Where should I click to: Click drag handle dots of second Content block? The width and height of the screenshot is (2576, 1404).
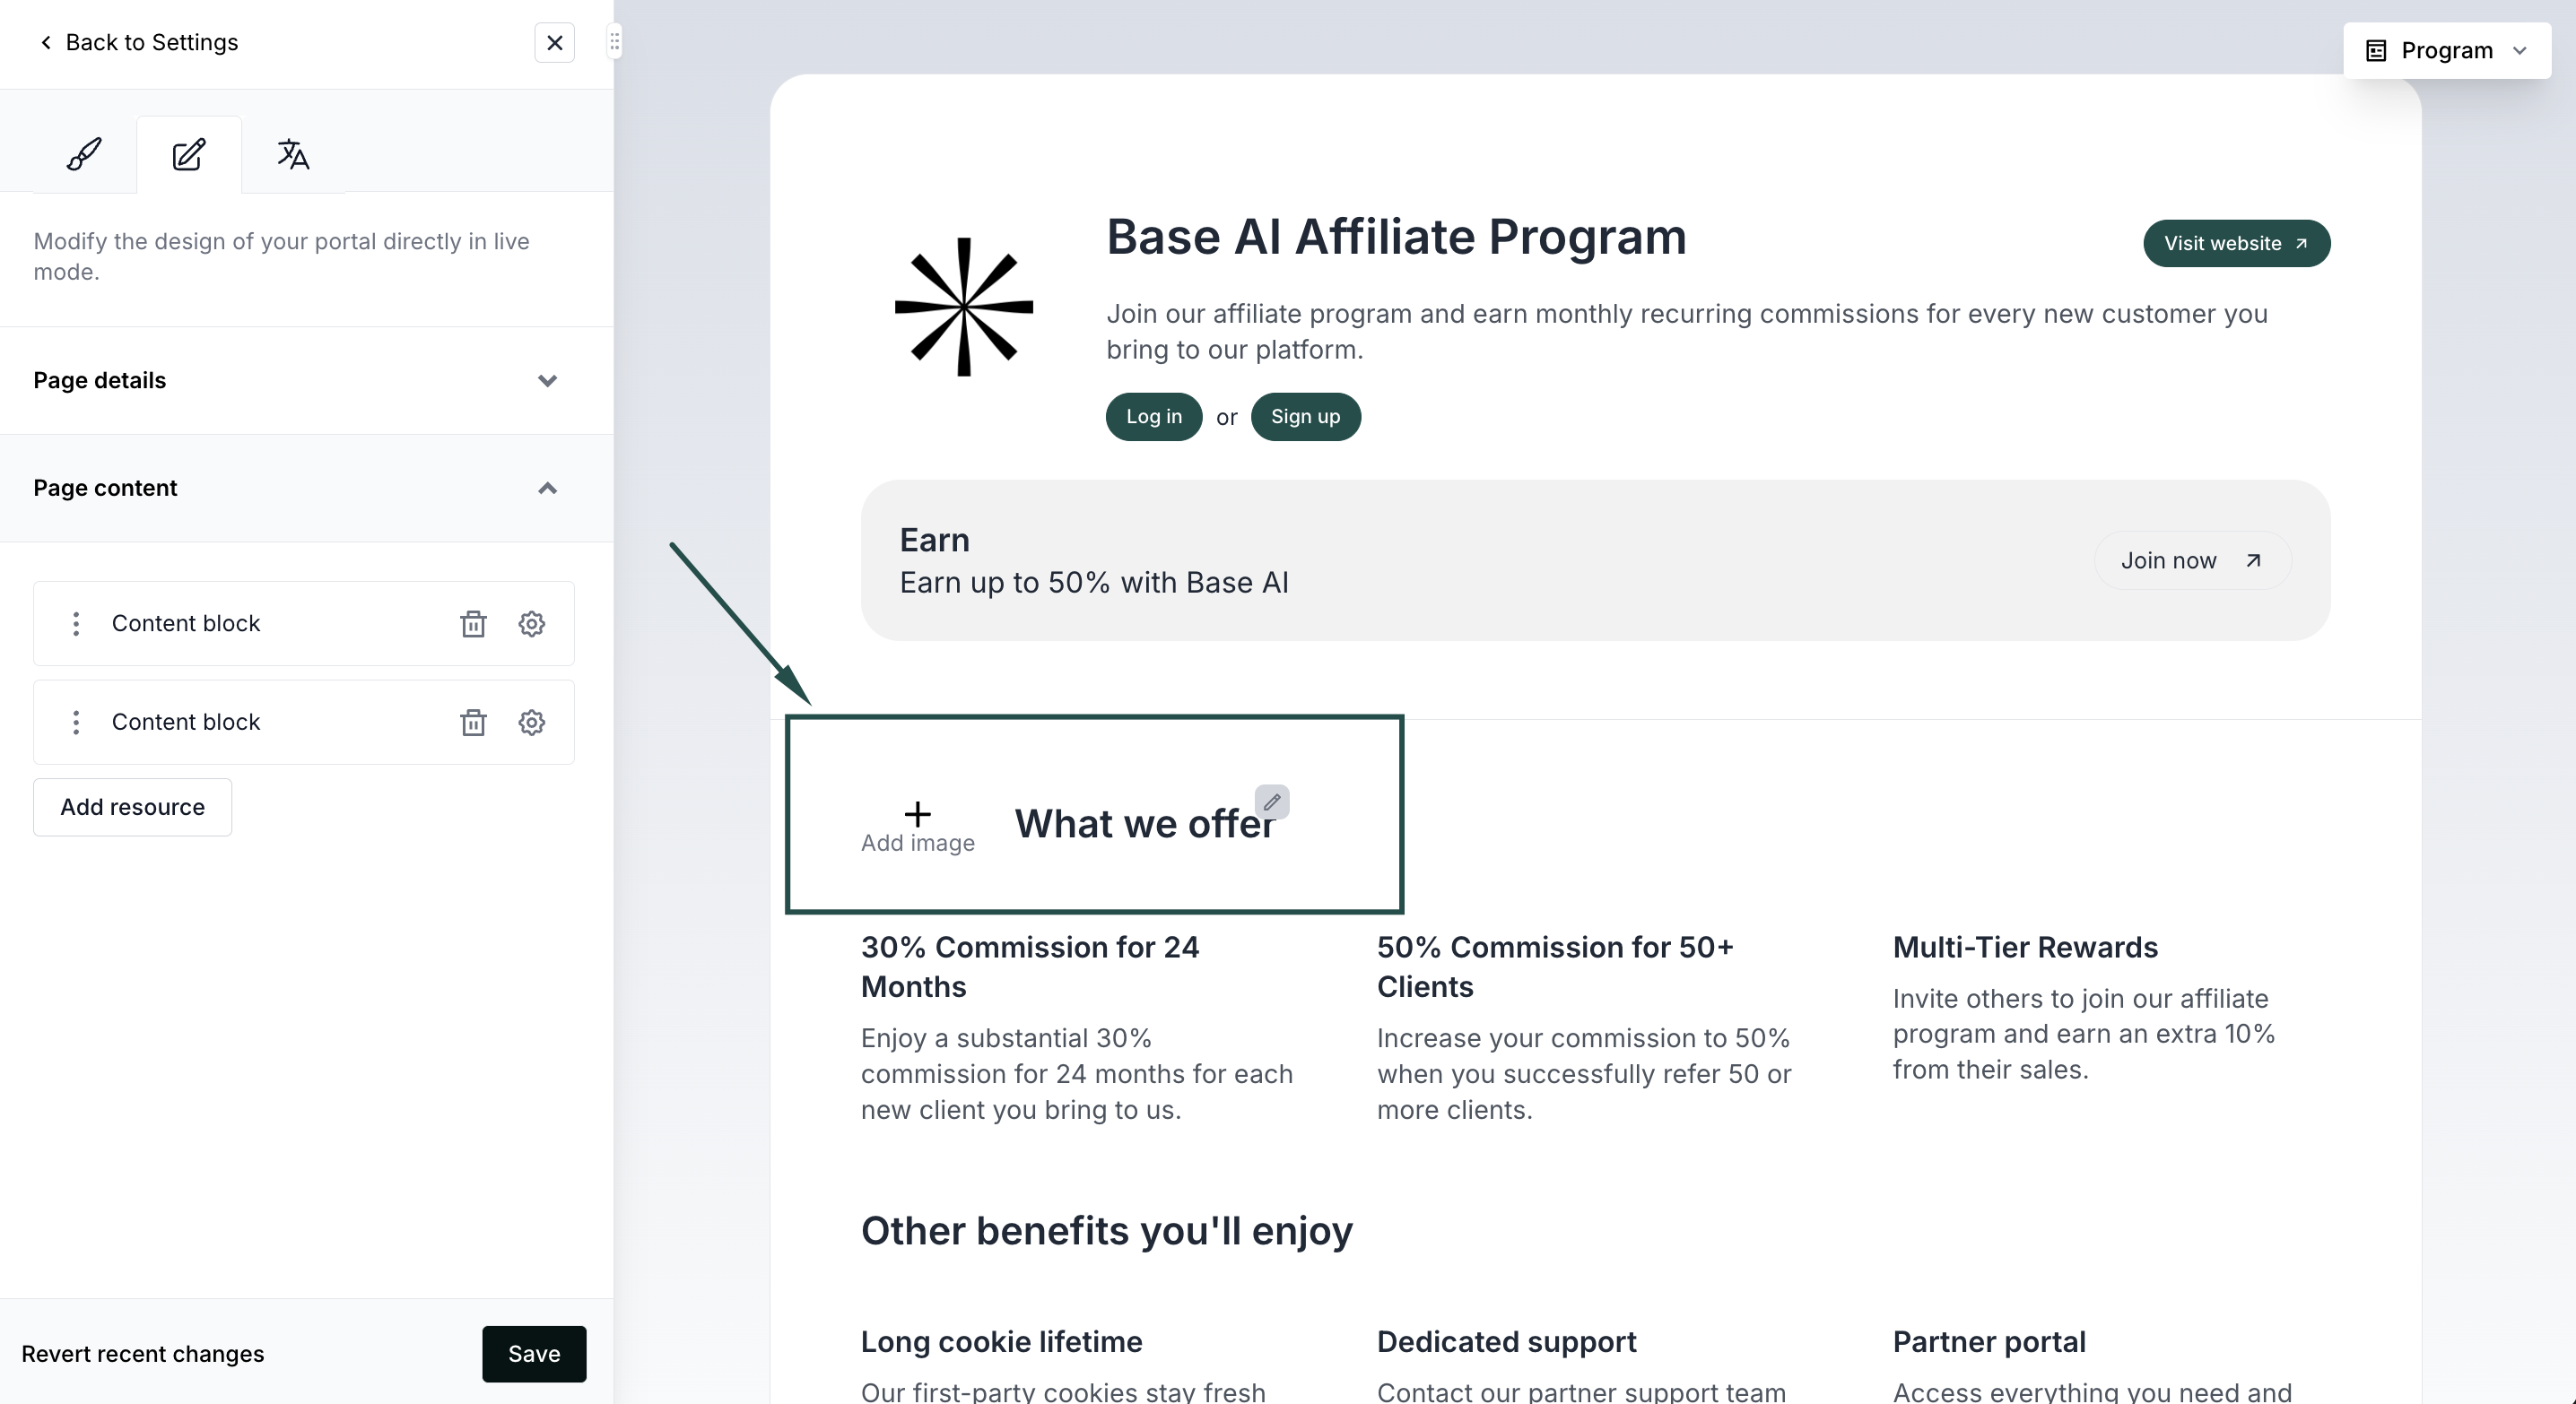tap(76, 723)
